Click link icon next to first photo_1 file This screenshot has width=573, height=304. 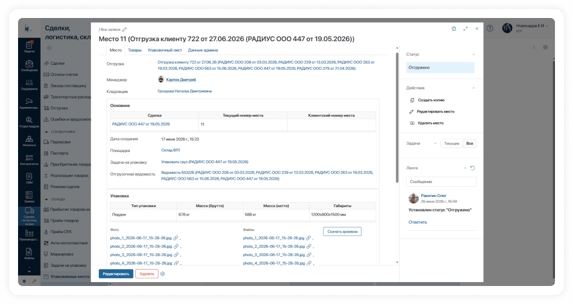click(176, 238)
